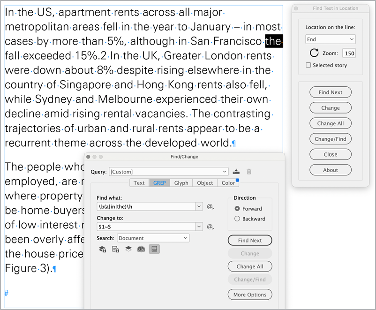This screenshot has height=310, width=376.
Task: Expand the Find what history dropdown
Action: click(199, 206)
